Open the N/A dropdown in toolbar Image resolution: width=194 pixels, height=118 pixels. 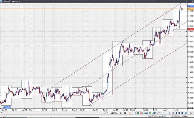pos(191,113)
